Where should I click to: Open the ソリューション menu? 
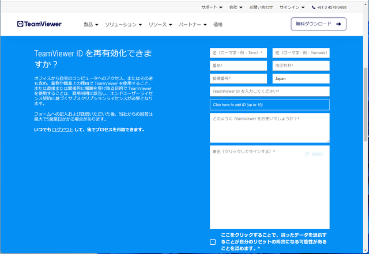pyautogui.click(x=123, y=24)
